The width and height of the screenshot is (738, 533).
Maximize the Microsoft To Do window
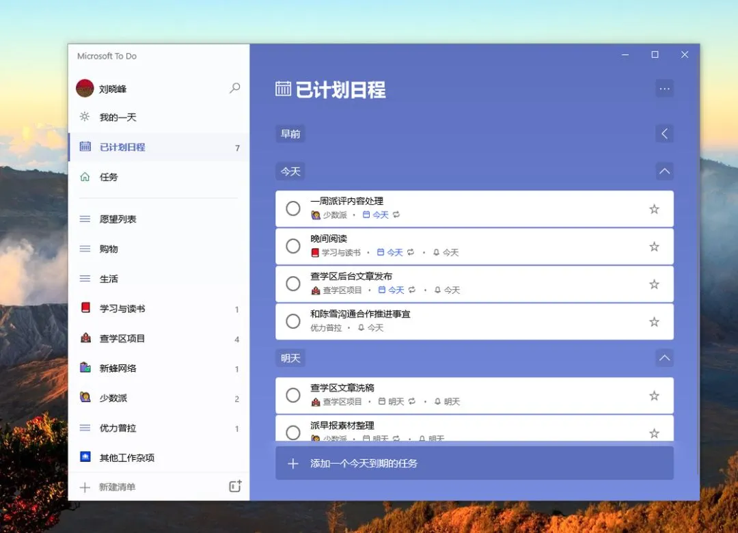pyautogui.click(x=655, y=55)
